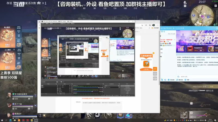This screenshot has width=218, height=122.
Task: Click the Start Virtual Camera button in OBS
Action: (128, 89)
